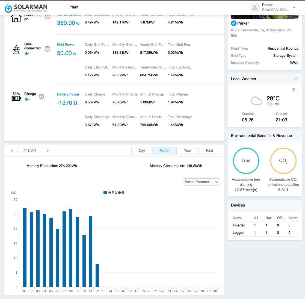This screenshot has height=299, width=305.
Task: Click the Tree environmental benefit circle
Action: coord(246,161)
